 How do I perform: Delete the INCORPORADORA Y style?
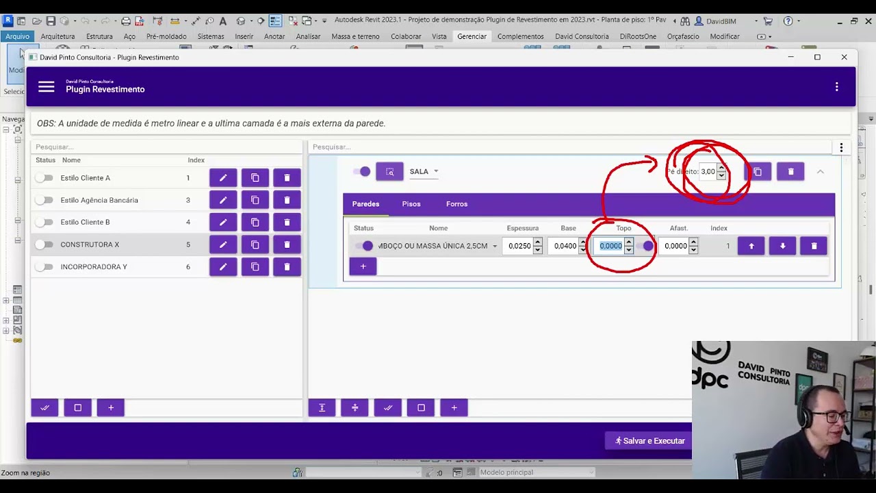coord(287,266)
